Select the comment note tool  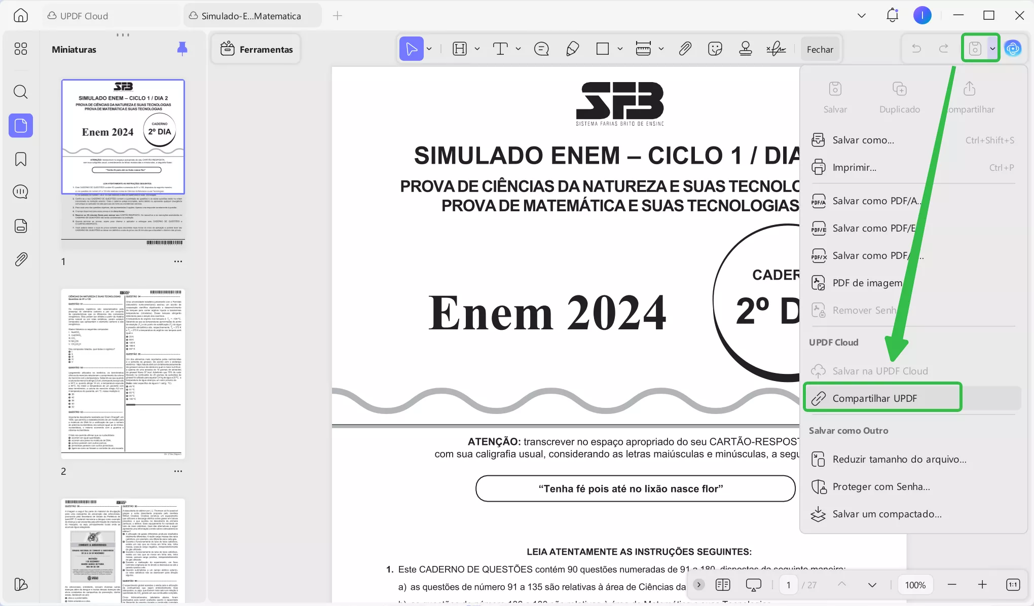coord(541,49)
